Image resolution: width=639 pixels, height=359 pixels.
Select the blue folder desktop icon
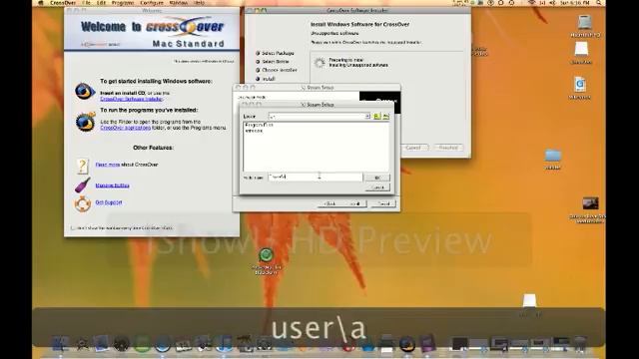552,159
